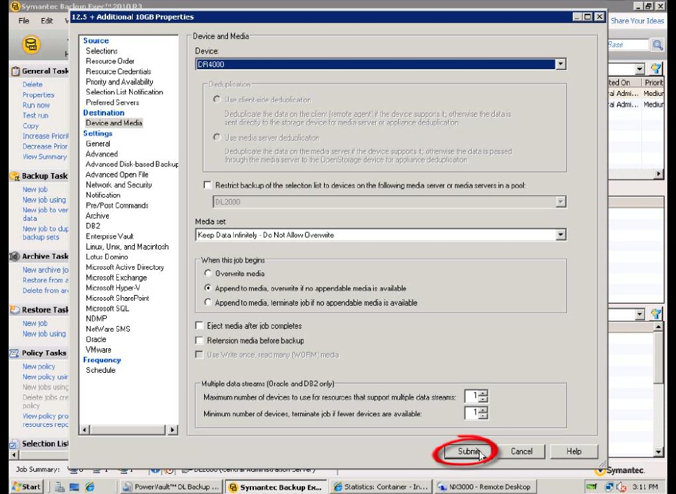
Task: Open Microsoft SQL settings
Action: pos(107,309)
